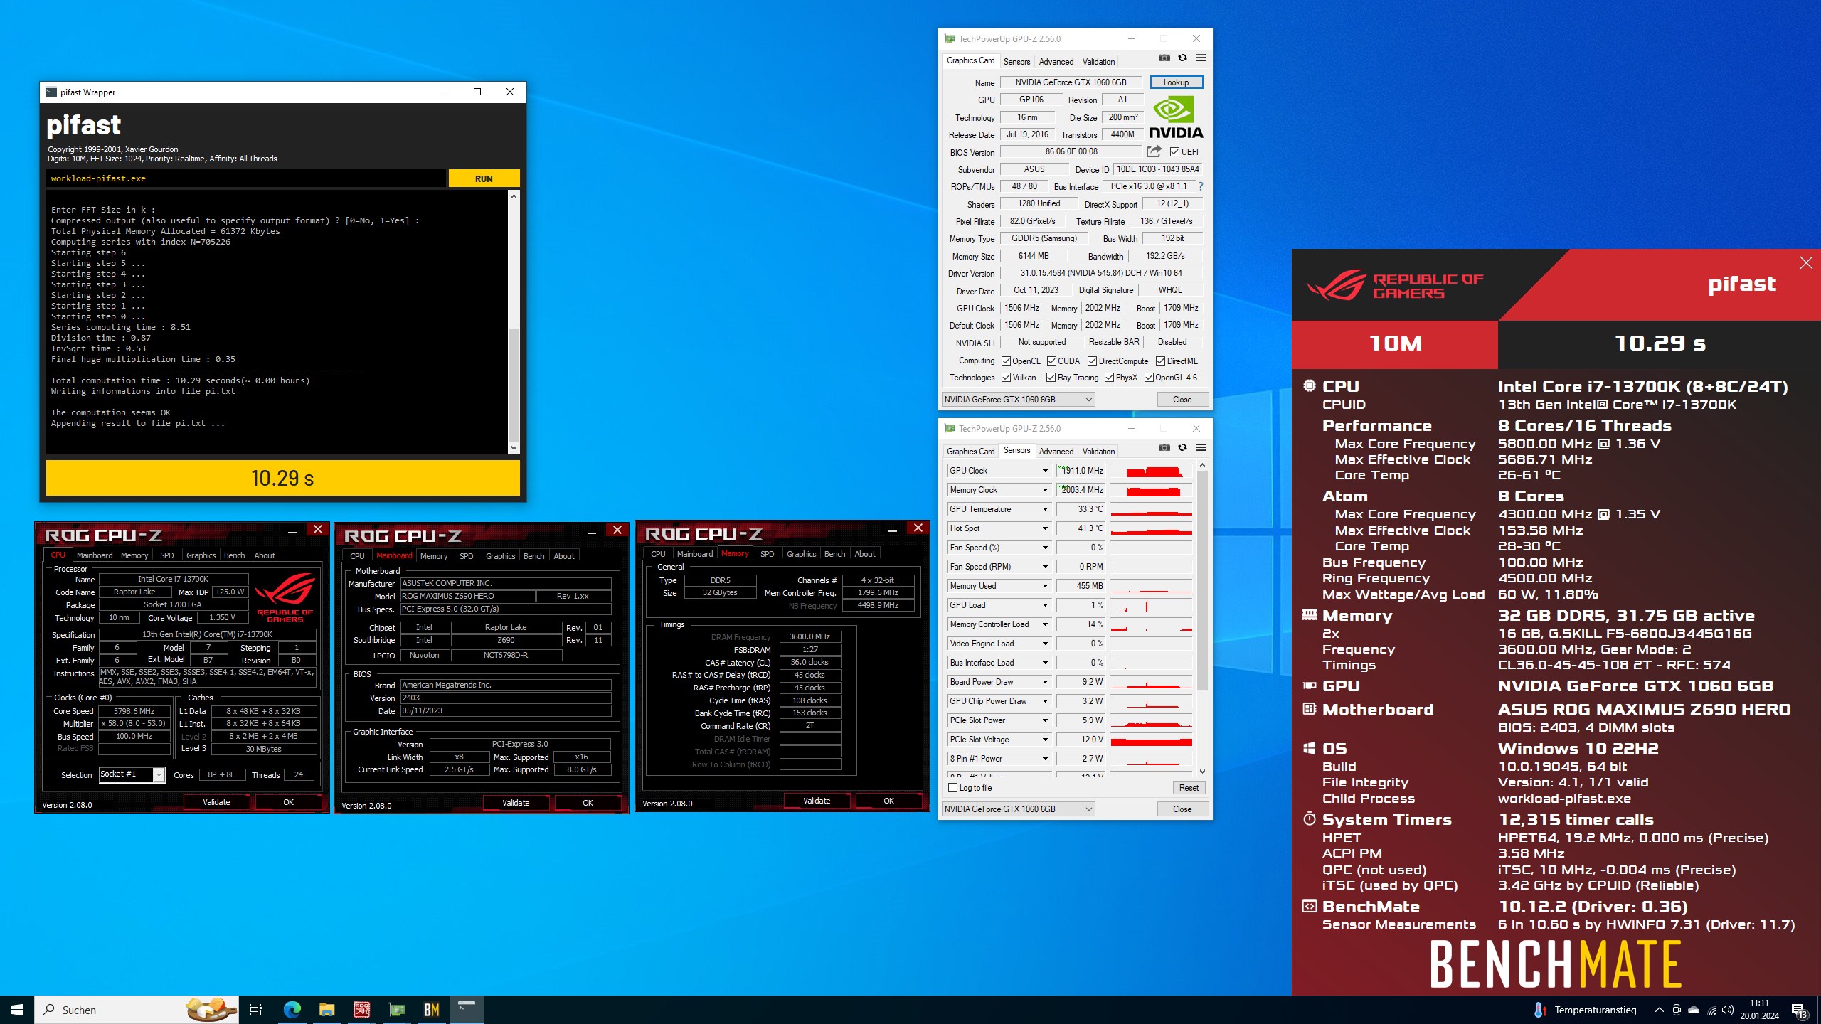This screenshot has width=1821, height=1024.
Task: Toggle the Vulkan checkbox
Action: tap(1006, 378)
